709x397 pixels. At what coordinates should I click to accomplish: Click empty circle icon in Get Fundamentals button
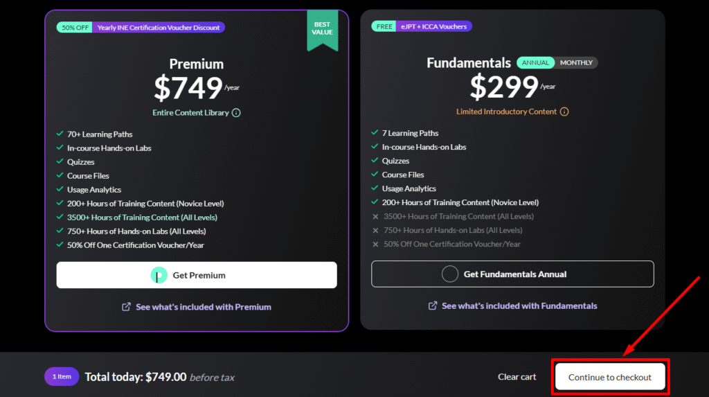click(450, 274)
